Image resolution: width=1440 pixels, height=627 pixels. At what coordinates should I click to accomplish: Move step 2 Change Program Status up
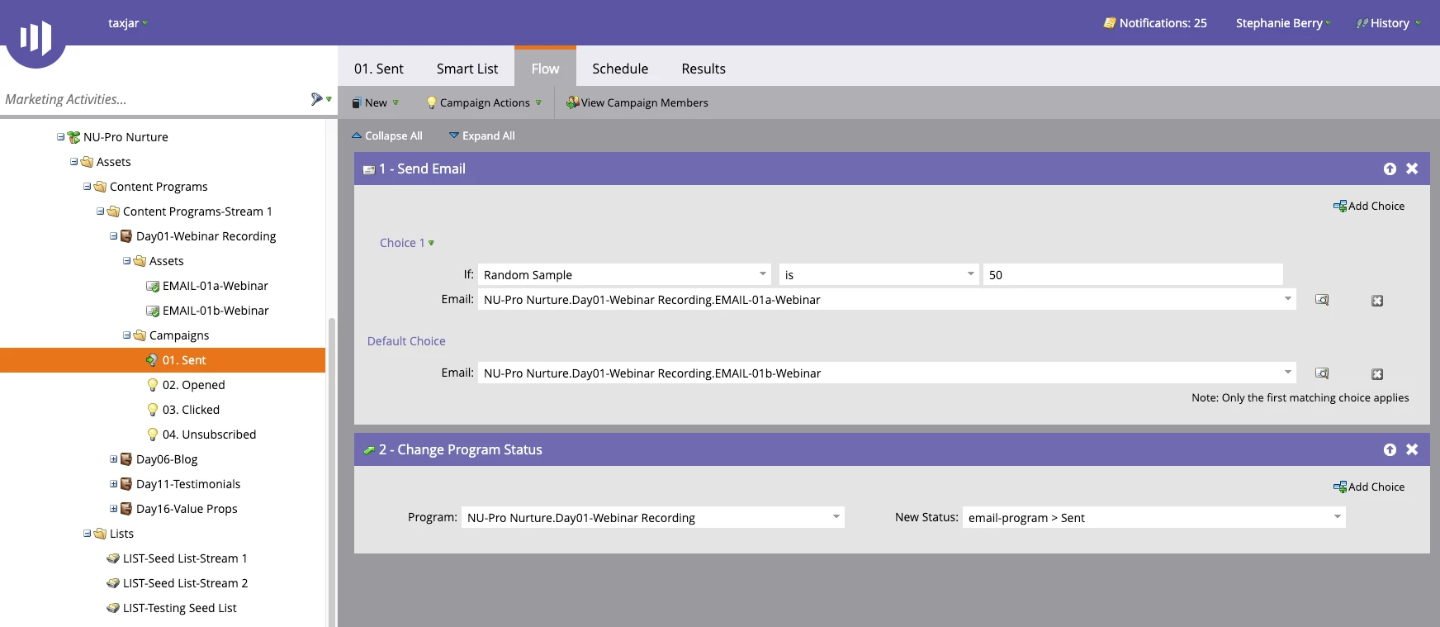(x=1390, y=449)
